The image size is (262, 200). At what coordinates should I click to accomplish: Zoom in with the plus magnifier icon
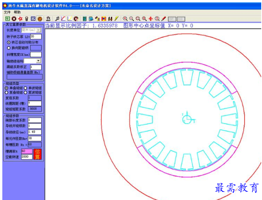pos(125,19)
